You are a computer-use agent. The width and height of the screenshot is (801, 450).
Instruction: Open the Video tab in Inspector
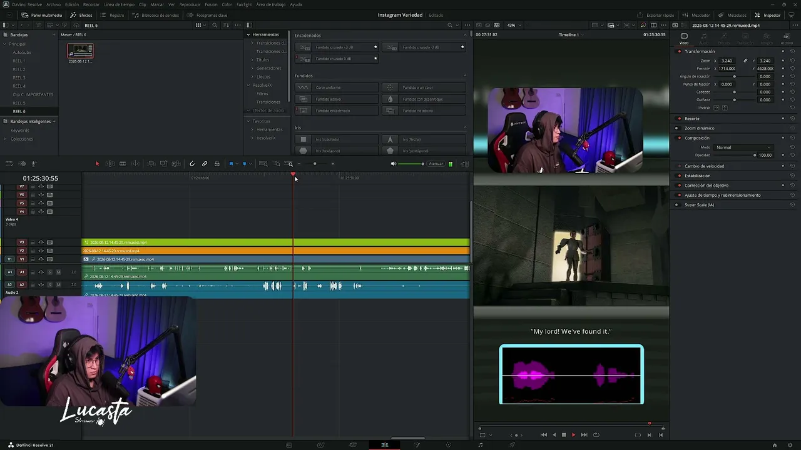pos(684,37)
